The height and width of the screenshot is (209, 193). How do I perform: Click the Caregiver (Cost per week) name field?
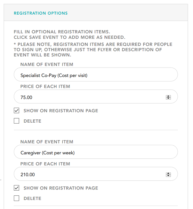click(x=96, y=152)
